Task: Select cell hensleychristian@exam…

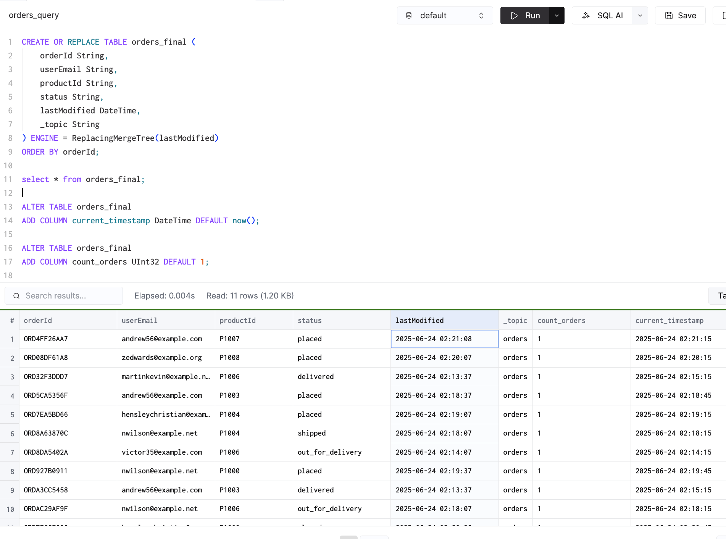Action: 166,415
